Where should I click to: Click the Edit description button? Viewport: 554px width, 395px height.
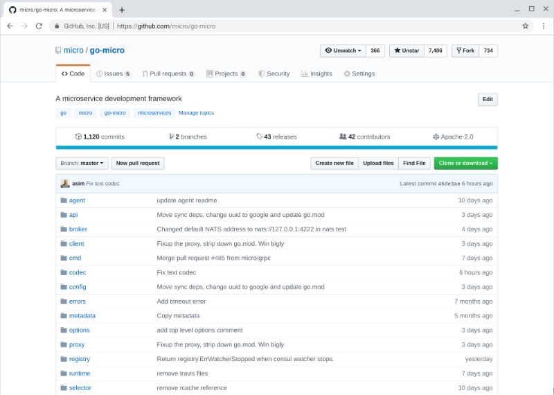coord(488,99)
